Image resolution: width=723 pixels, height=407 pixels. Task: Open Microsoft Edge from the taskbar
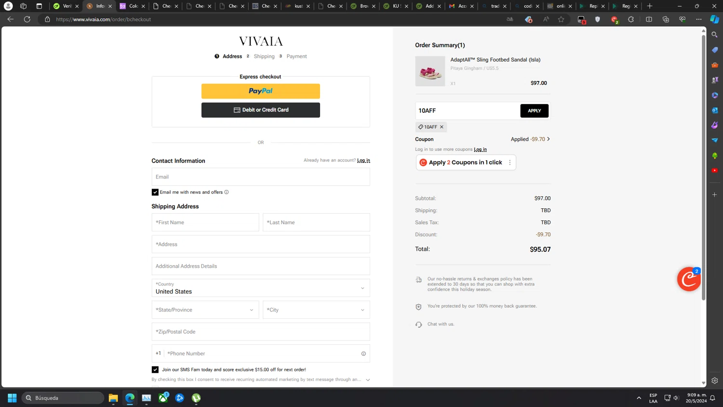[130, 398]
